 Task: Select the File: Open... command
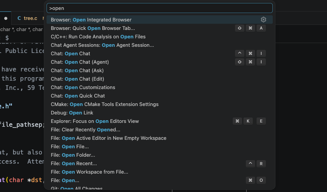coord(160,181)
